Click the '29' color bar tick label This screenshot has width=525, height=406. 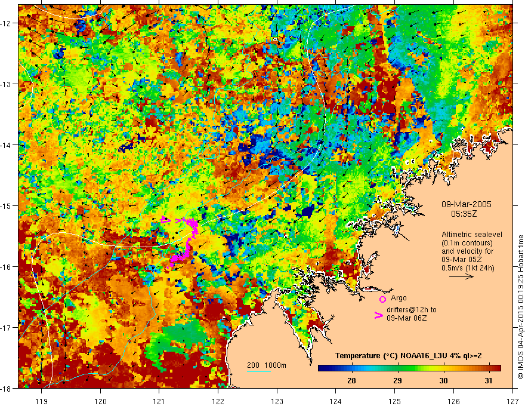397,380
